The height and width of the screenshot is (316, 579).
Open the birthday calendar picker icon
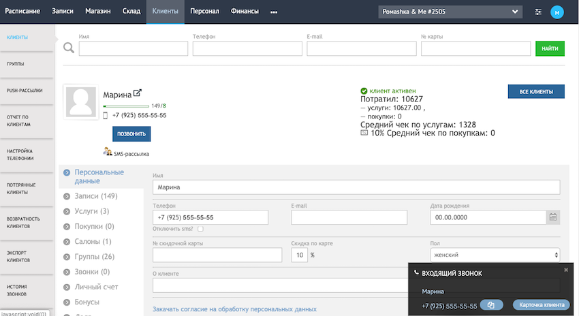pos(553,217)
